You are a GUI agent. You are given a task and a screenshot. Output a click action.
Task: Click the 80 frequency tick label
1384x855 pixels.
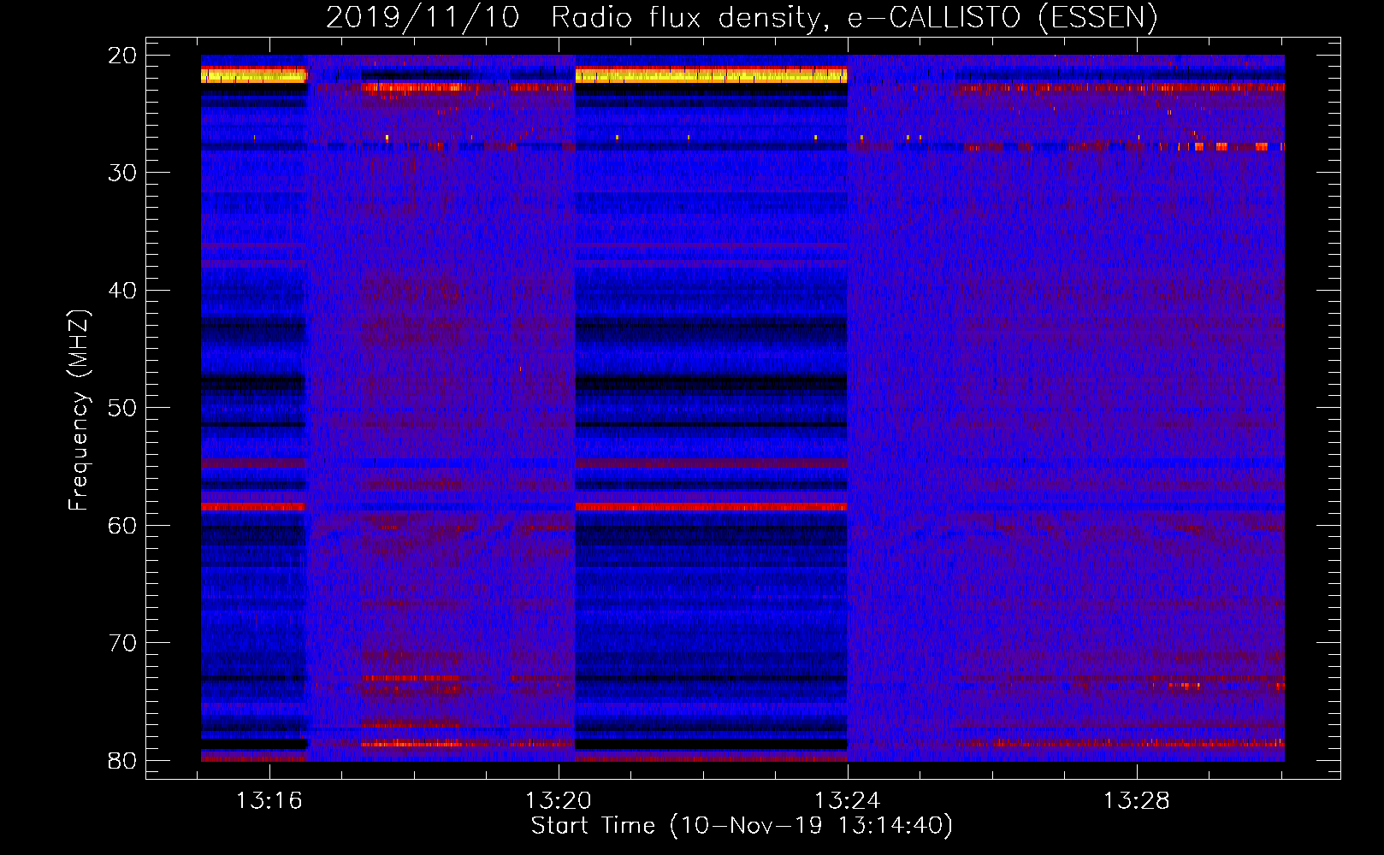click(122, 760)
